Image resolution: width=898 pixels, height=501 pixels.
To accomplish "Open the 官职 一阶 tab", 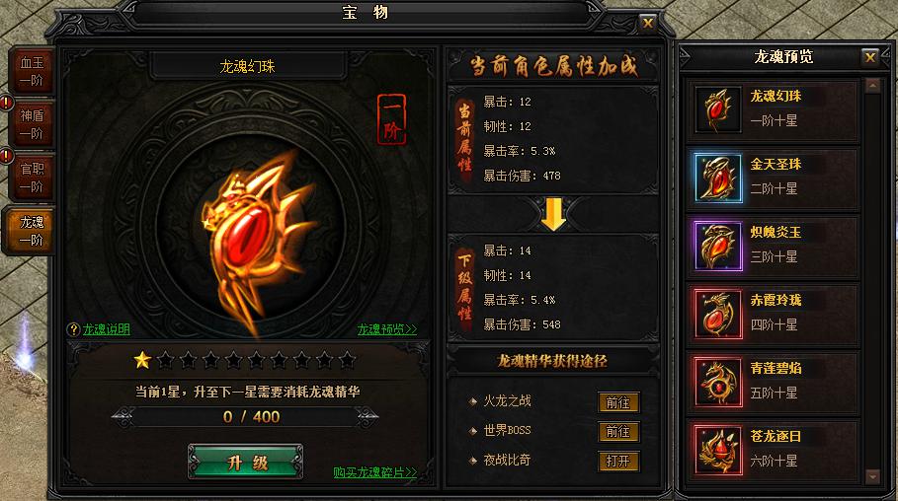I will [x=32, y=178].
